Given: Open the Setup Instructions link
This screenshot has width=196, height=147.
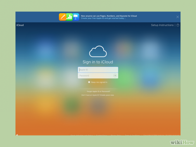Looking at the screenshot, I should pyautogui.click(x=162, y=25).
